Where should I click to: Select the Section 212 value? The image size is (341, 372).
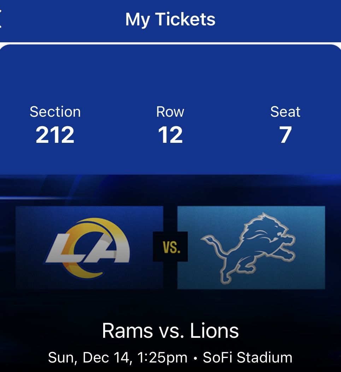[x=55, y=134]
